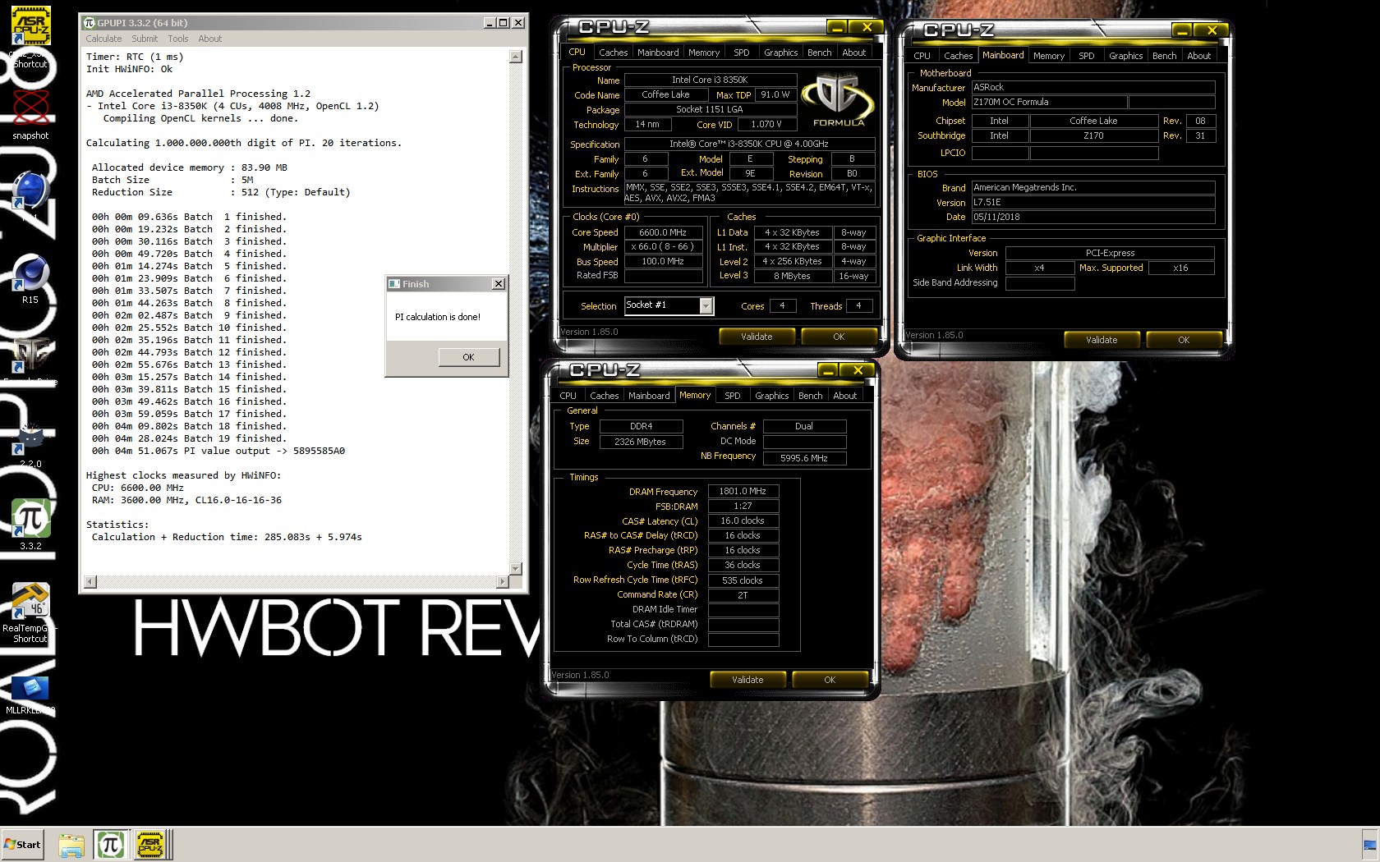Viewport: 1380px width, 862px height.
Task: Switch to Memory tab in CPU window
Action: tap(704, 53)
